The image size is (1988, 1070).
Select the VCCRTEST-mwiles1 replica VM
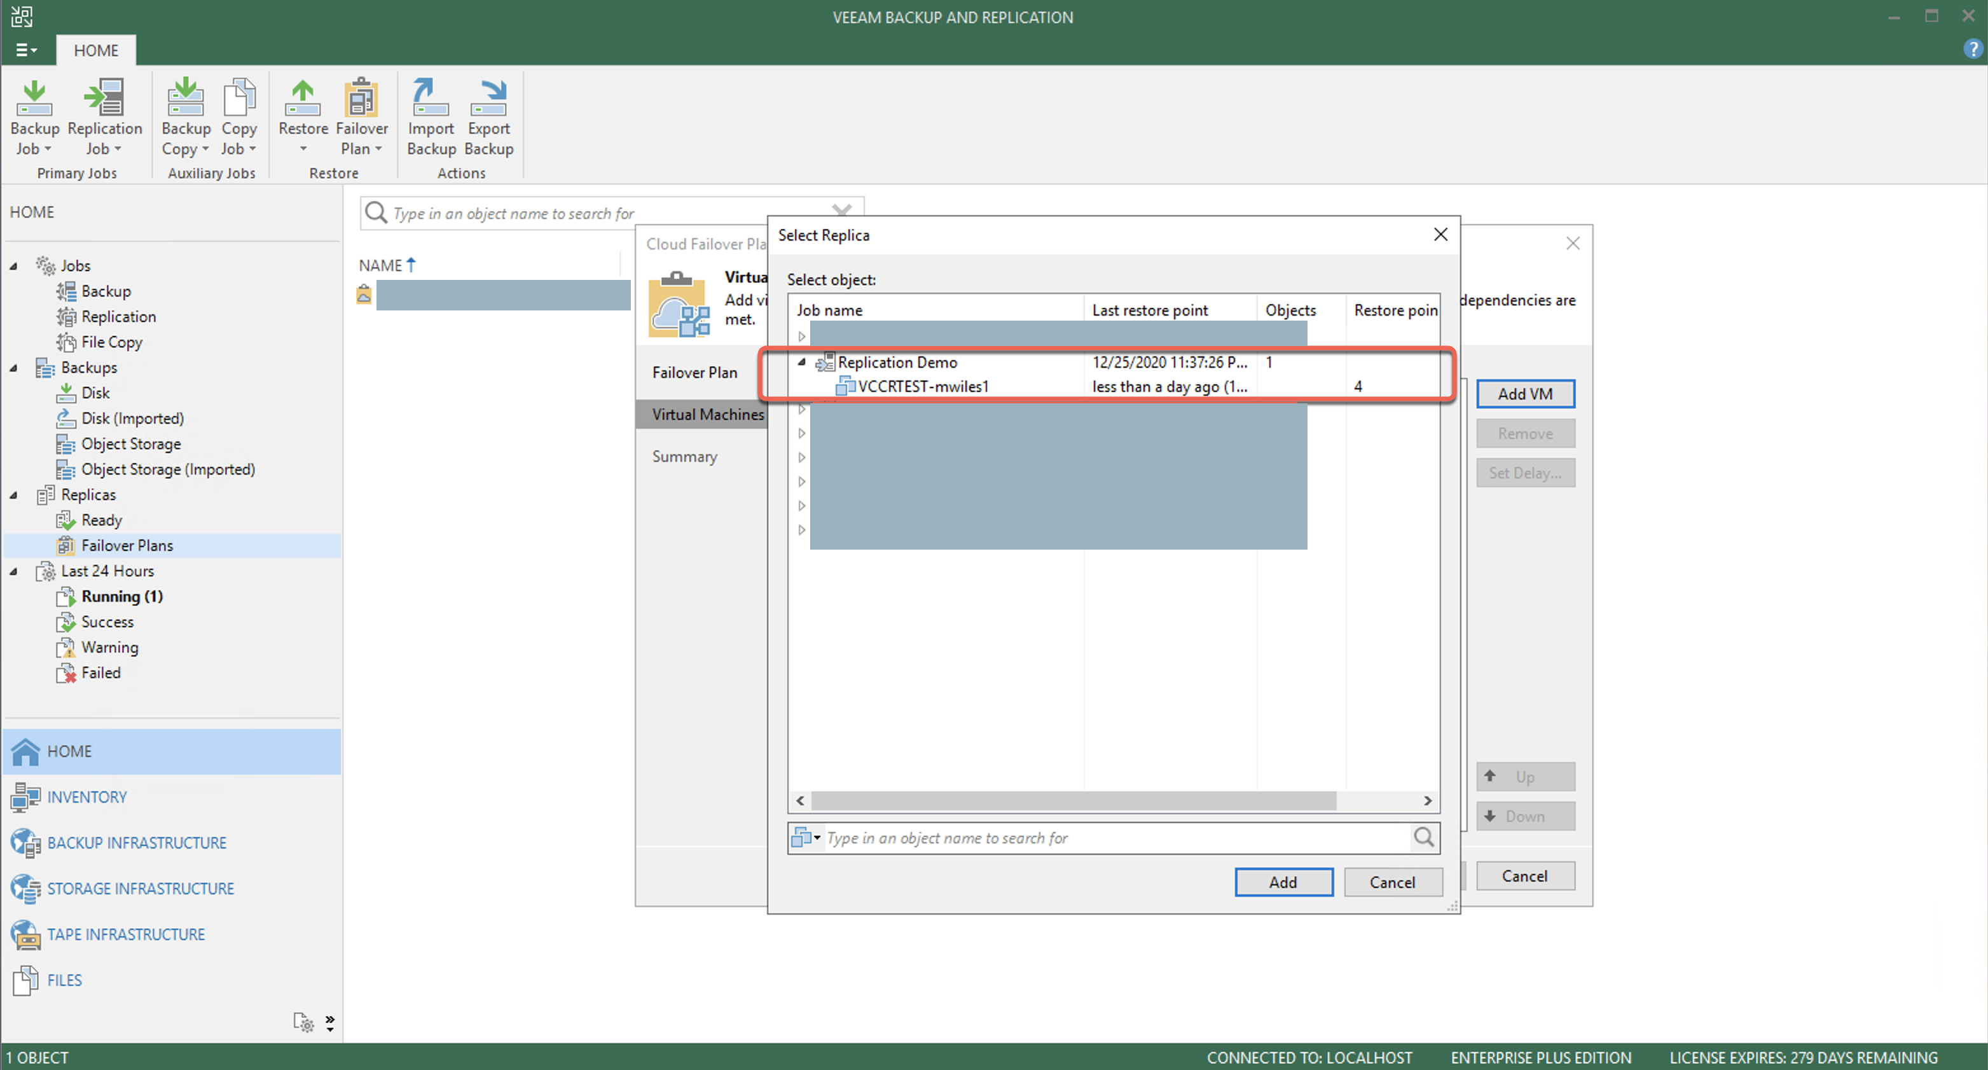pyautogui.click(x=922, y=386)
